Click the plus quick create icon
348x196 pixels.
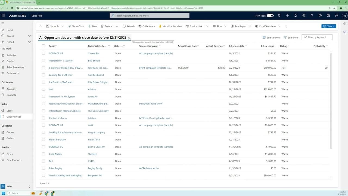pyautogui.click(x=287, y=16)
